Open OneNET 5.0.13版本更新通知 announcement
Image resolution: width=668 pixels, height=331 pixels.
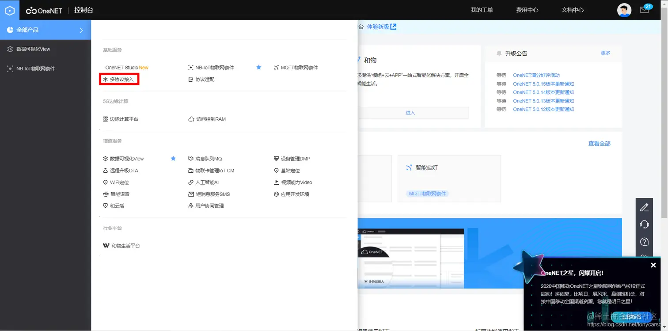click(x=543, y=101)
